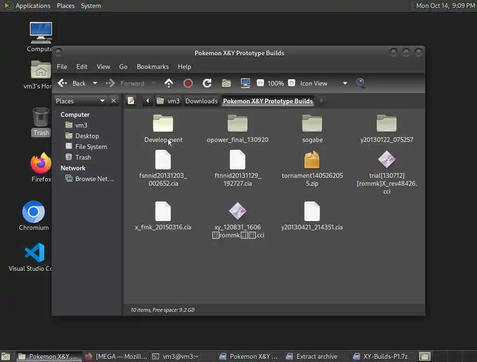Screen dimensions: 477x362
Task: Select the Trash desktop icon
Action: (x=41, y=121)
